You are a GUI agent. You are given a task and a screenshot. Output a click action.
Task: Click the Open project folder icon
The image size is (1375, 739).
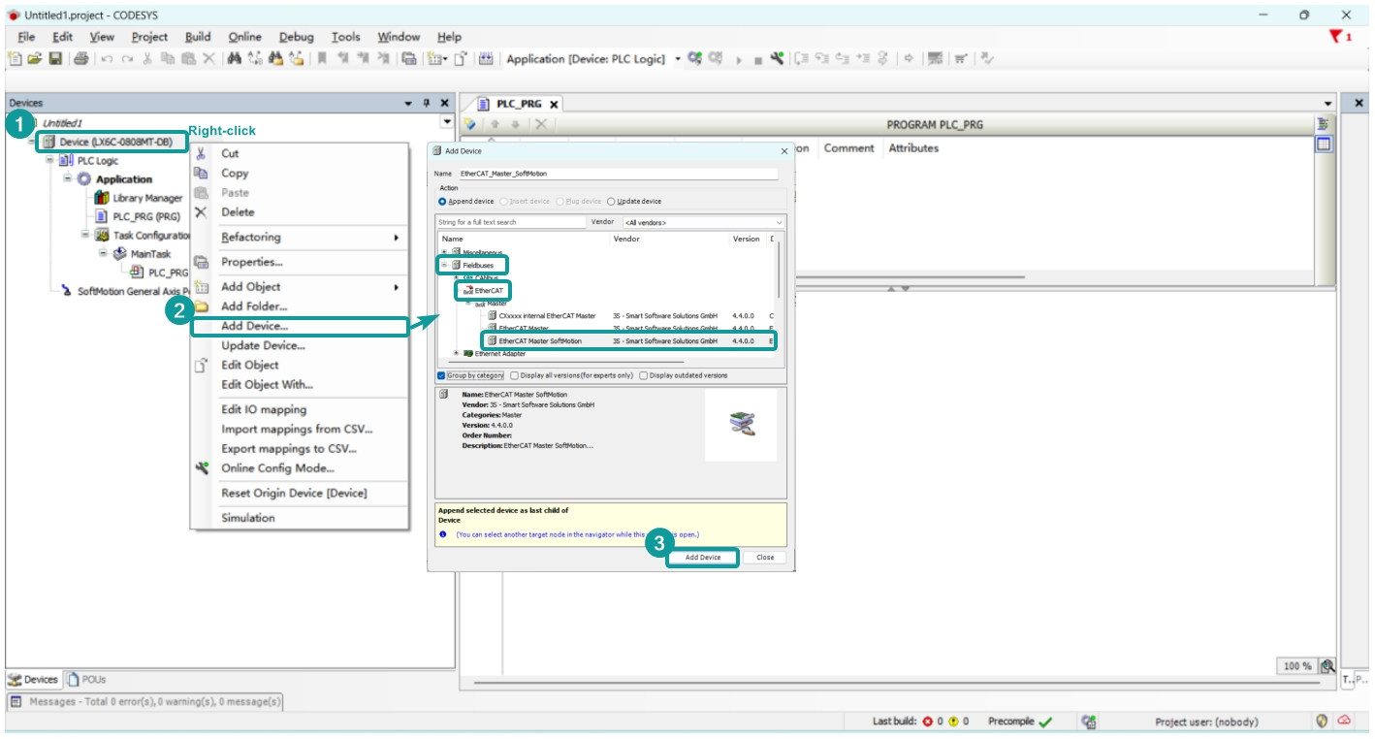[35, 59]
